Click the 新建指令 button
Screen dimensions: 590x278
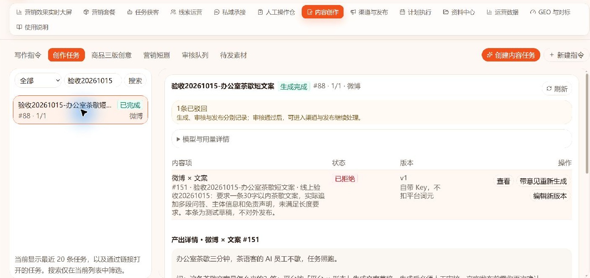point(566,55)
